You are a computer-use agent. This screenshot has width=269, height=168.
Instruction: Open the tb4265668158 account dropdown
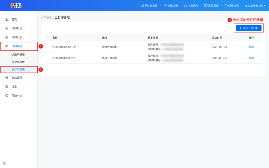coord(255,5)
